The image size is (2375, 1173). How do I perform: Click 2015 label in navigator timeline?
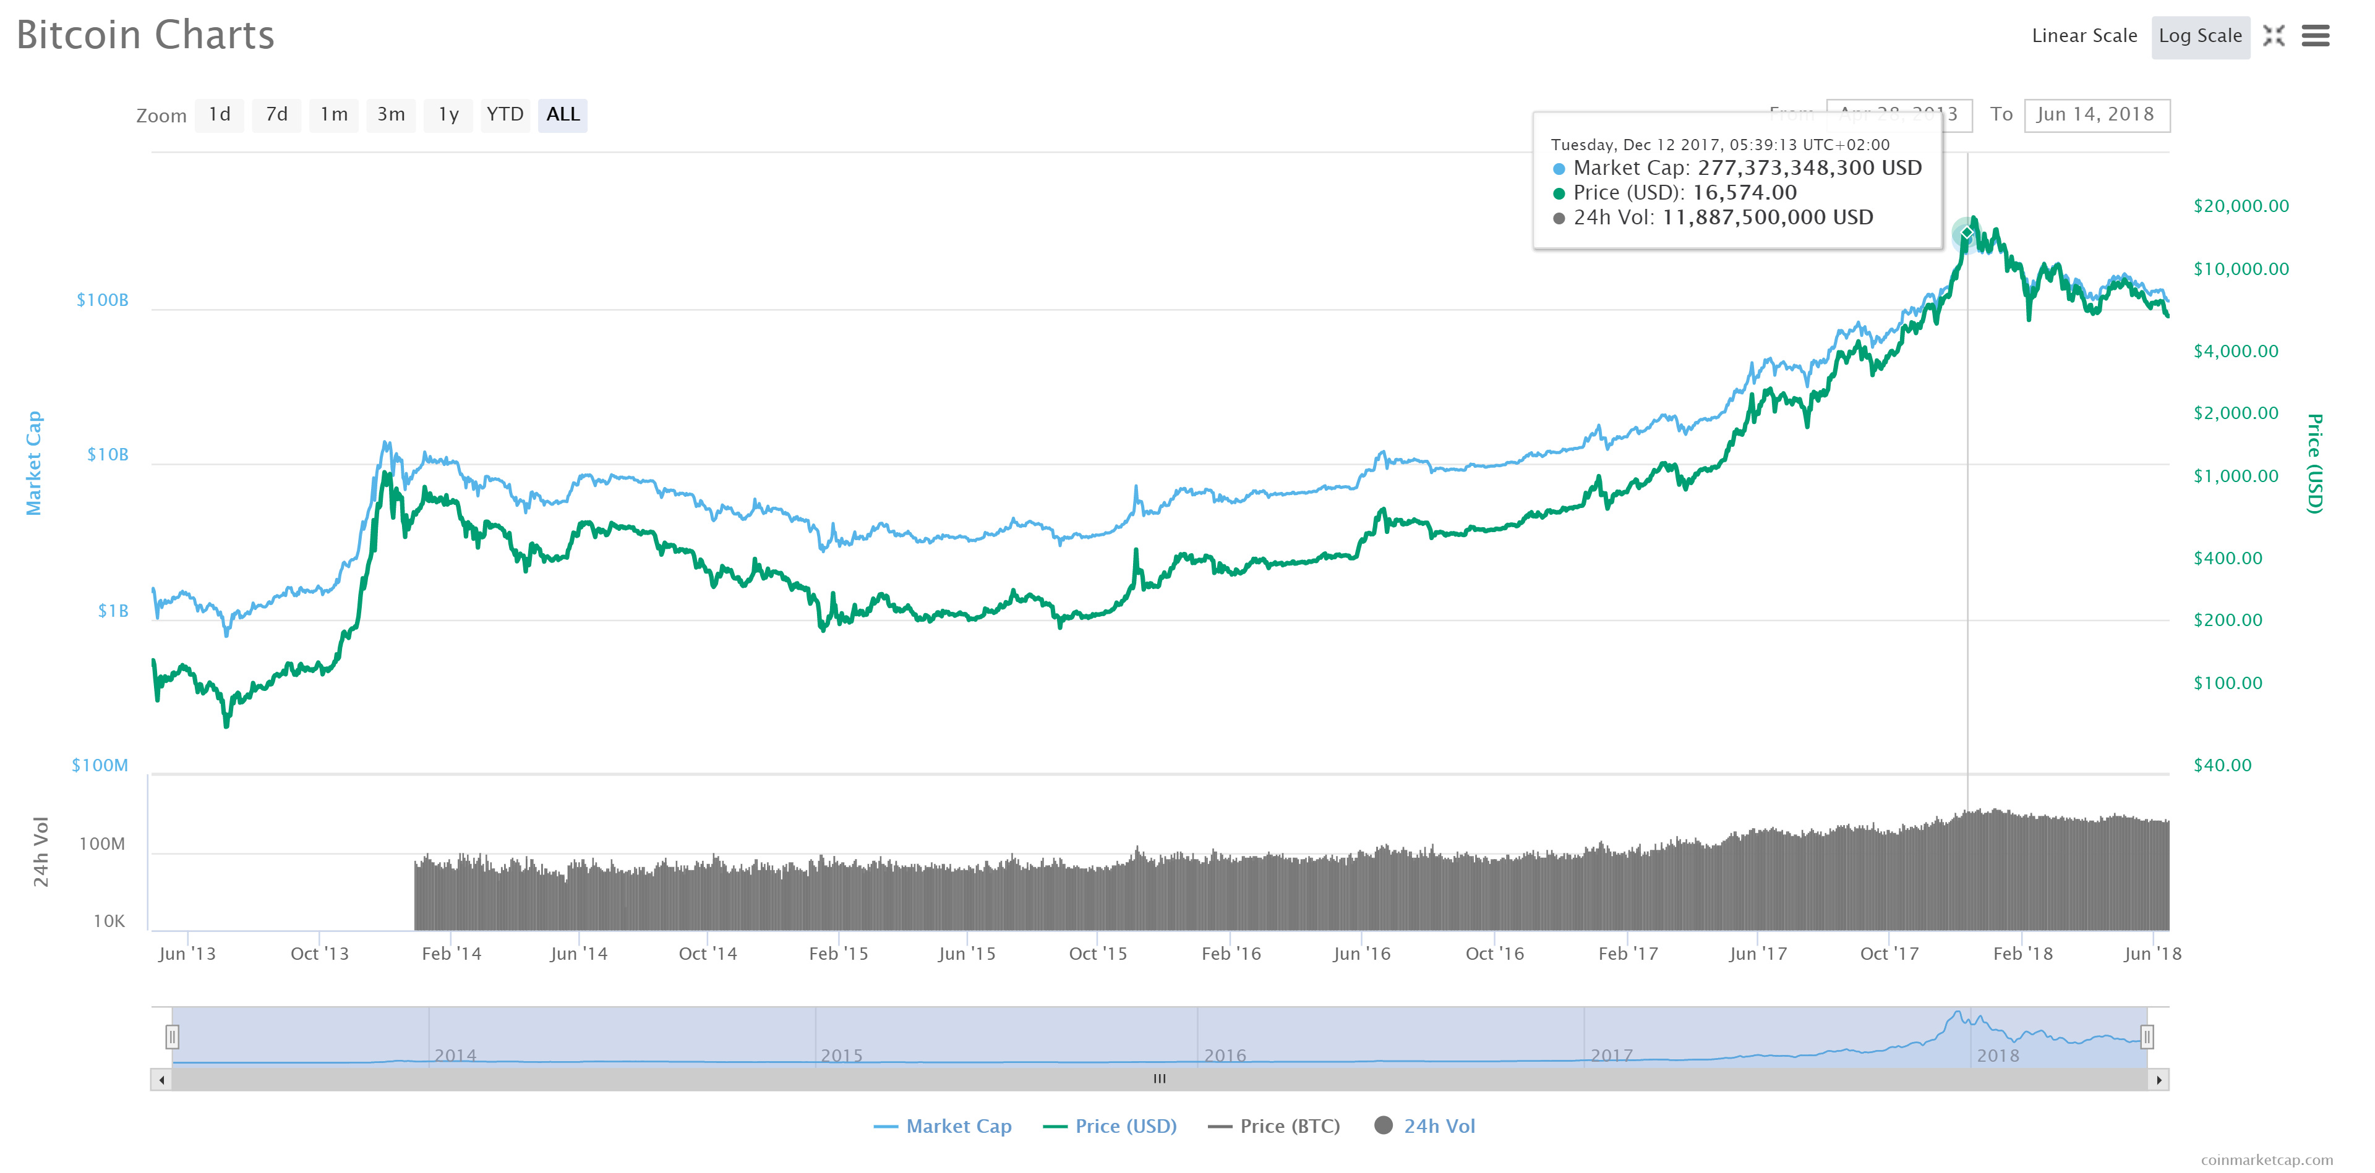point(842,1055)
